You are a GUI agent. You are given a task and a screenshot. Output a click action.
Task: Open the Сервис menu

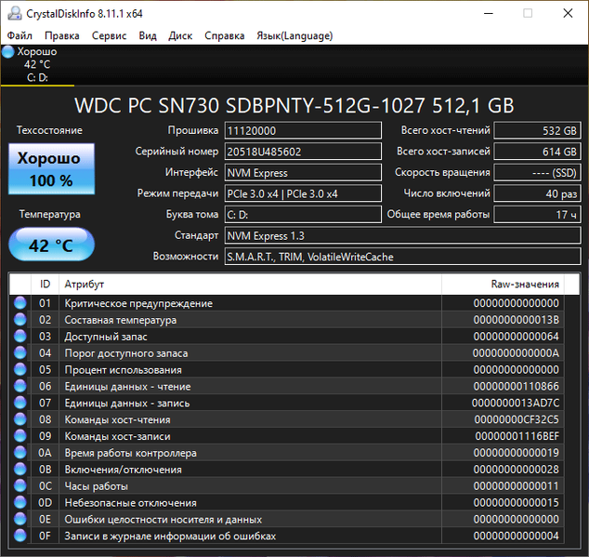[109, 35]
